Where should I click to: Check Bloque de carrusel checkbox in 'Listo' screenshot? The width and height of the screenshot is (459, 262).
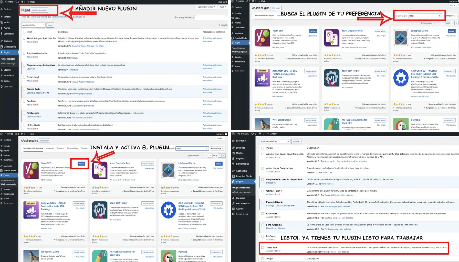coord(263,179)
